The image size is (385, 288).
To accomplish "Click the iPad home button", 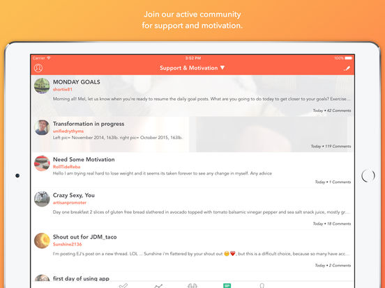I will click(x=368, y=175).
